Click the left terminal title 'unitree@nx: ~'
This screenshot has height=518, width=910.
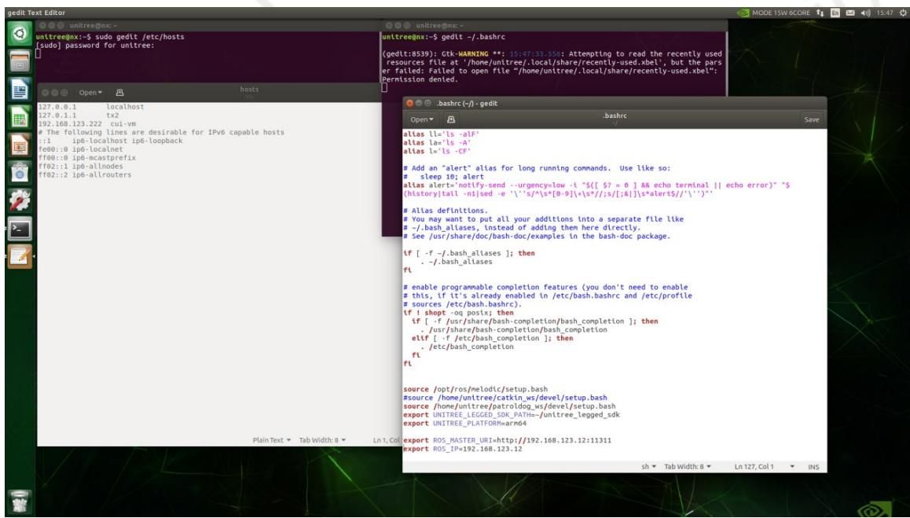pyautogui.click(x=93, y=26)
